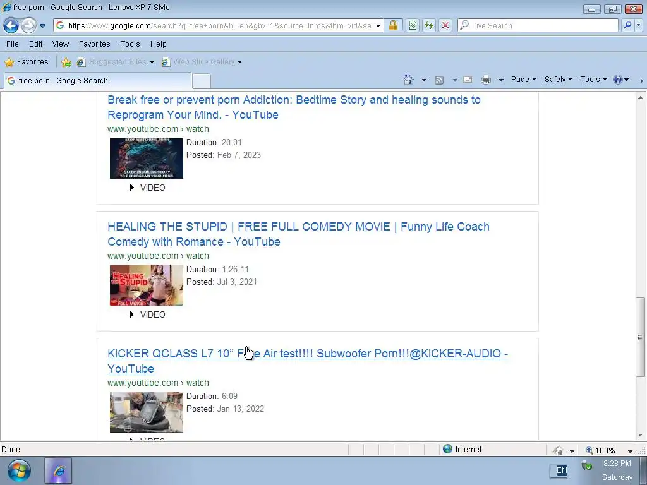Expand the Home button dropdown arrow
647x485 pixels.
pyautogui.click(x=424, y=80)
